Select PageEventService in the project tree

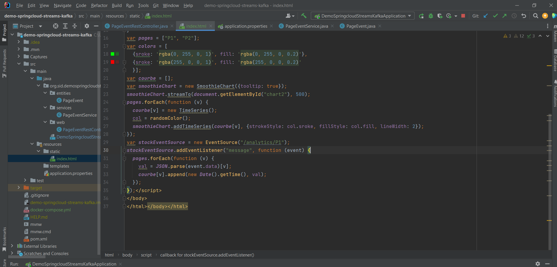(x=79, y=115)
